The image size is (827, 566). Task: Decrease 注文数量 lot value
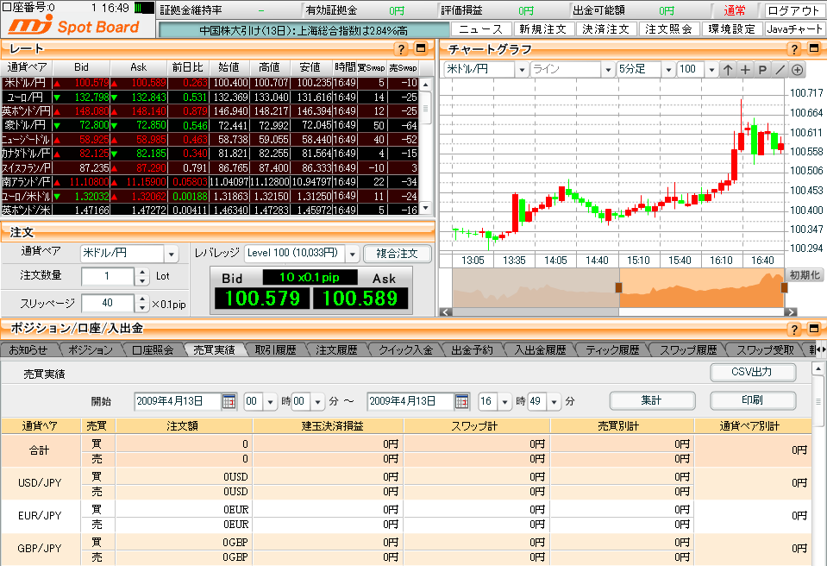[142, 280]
